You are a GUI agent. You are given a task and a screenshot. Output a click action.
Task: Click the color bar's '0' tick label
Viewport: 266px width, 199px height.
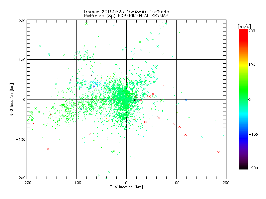249,99
